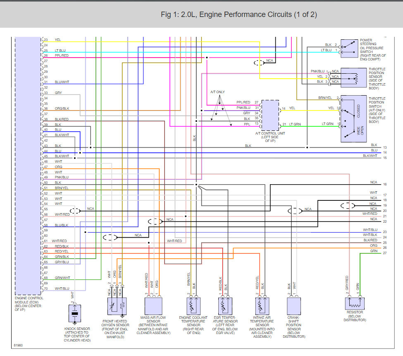Select the 'ENGINE CONTROL MODULE (ECM)' label
Viewport: 403px width, 356px height.
coord(29,304)
